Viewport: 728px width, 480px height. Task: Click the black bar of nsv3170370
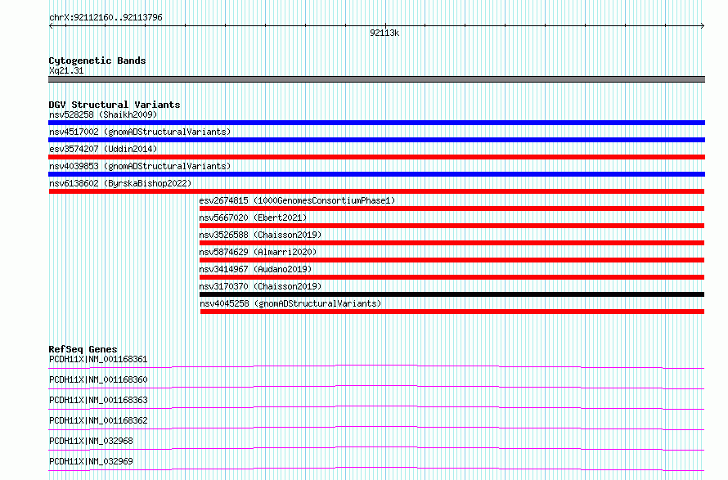coord(452,294)
